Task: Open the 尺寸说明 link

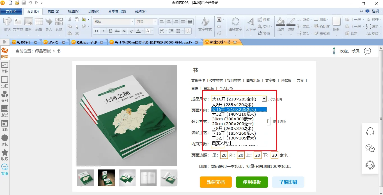Action: [x=275, y=99]
